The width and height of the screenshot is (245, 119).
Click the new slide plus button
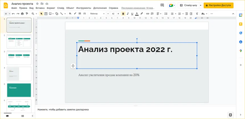pos(6,14)
